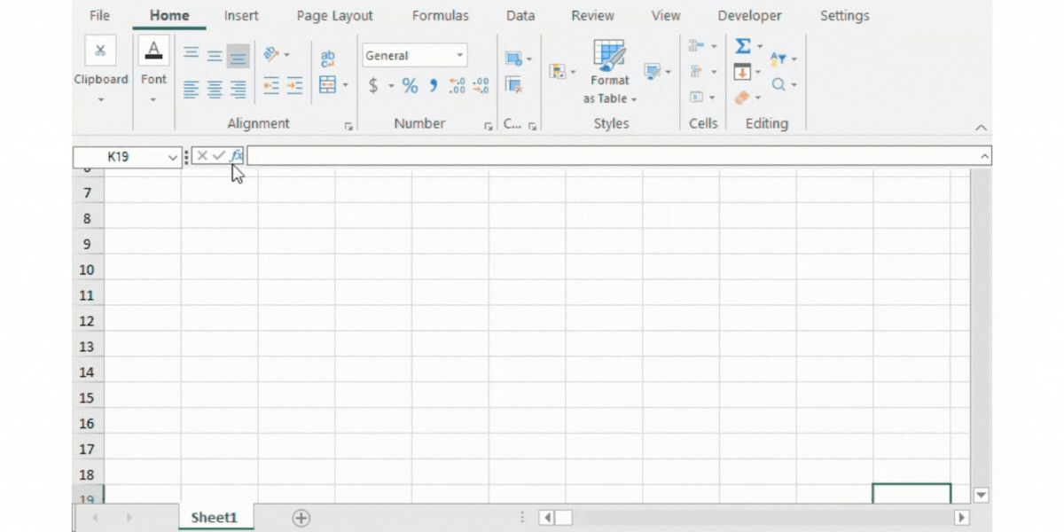
Task: Click the formula bar Cancel X icon
Action: click(202, 156)
